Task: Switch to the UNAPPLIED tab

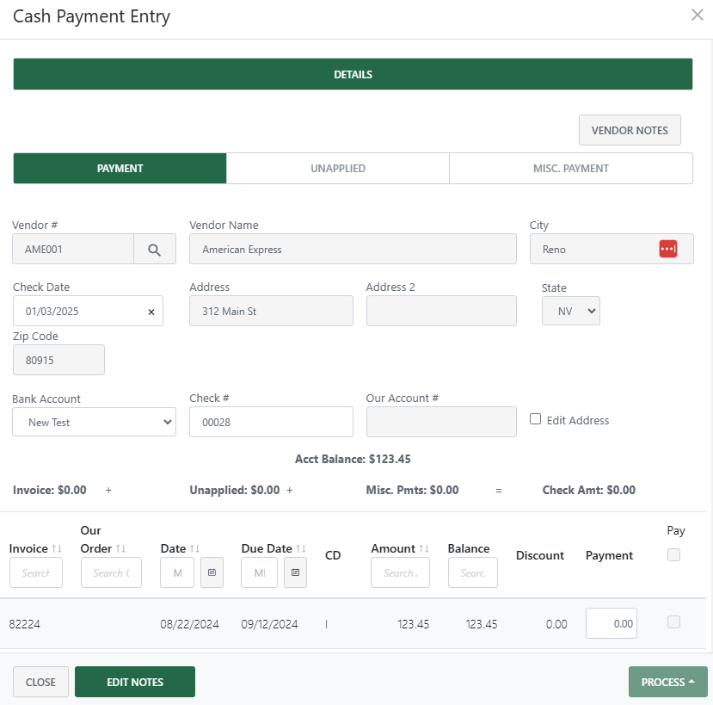Action: 337,168
